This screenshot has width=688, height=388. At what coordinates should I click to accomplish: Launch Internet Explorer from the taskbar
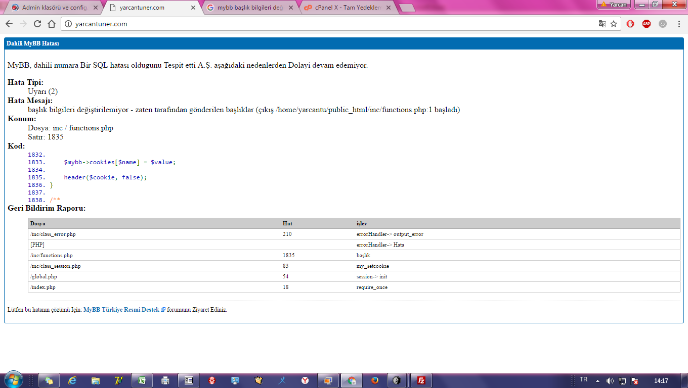point(73,380)
